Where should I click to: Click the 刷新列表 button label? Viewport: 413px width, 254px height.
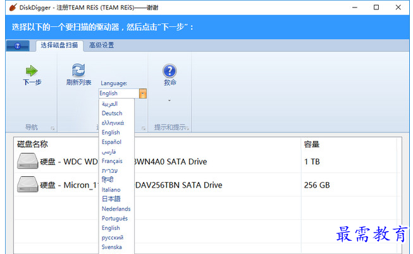click(x=78, y=82)
